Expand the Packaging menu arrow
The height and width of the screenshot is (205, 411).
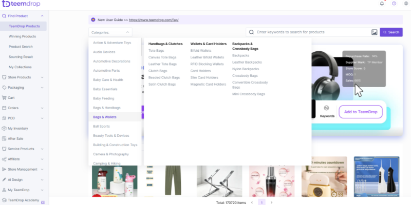point(42,88)
